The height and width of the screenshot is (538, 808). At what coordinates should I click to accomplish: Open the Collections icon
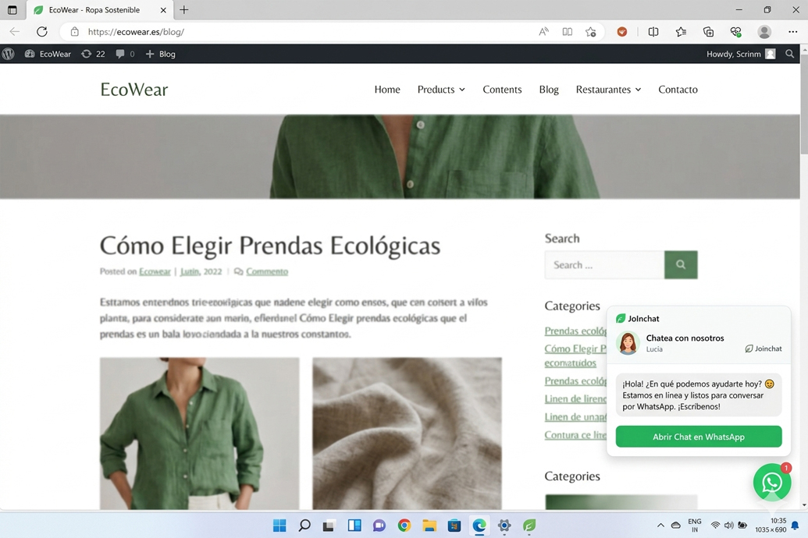point(709,32)
